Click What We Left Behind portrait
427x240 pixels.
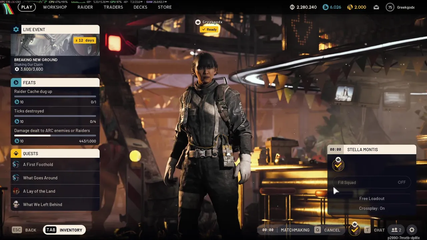pos(16,204)
